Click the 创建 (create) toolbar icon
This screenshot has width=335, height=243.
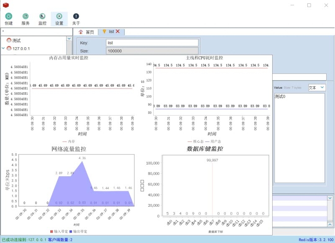(8, 19)
